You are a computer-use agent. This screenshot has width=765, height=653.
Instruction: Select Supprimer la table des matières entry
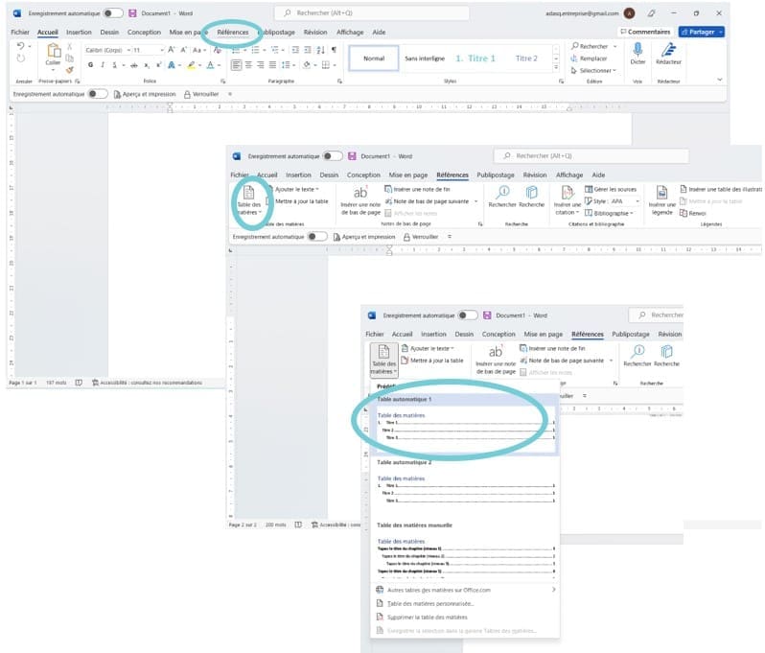point(422,618)
